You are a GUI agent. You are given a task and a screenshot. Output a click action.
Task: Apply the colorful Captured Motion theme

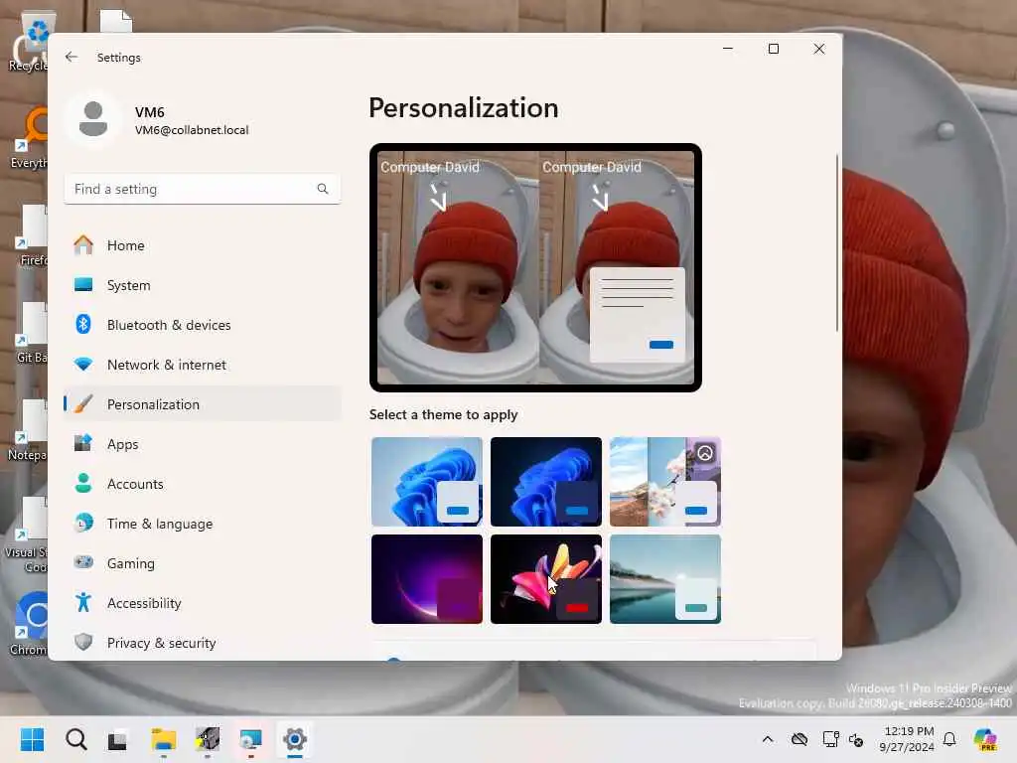546,579
